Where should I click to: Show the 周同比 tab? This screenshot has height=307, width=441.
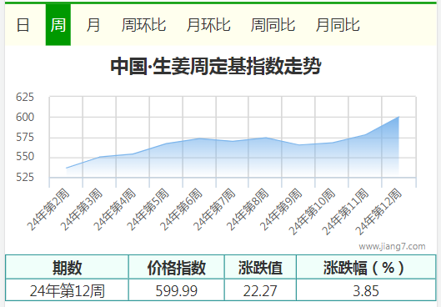[273, 25]
